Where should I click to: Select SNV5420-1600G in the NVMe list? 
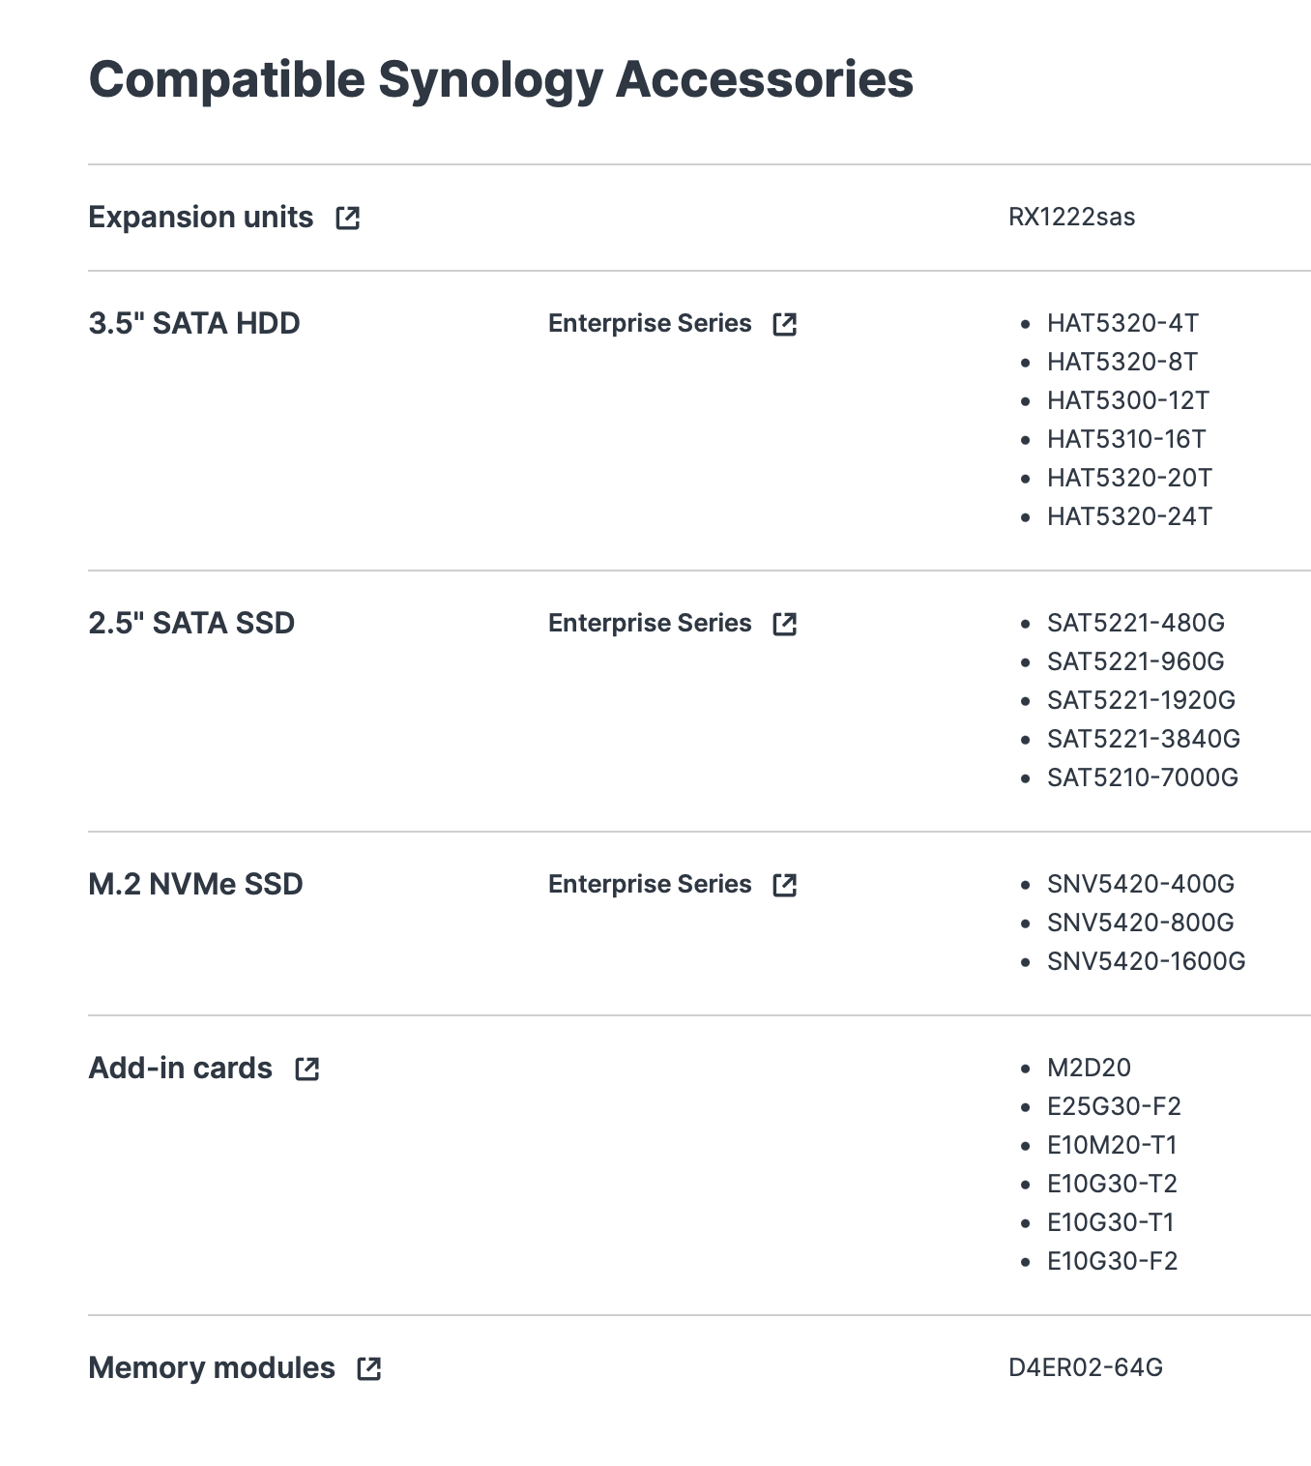[1147, 961]
